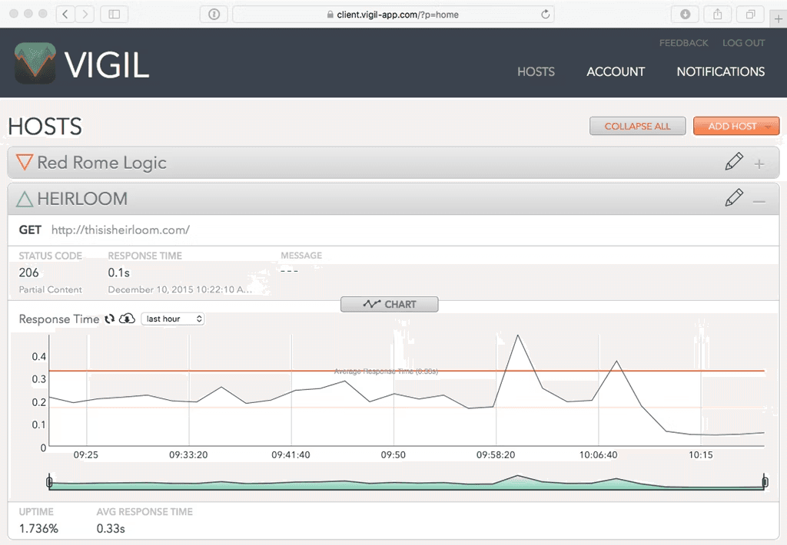Screen dimensions: 787x545
Task: Click the cloud download icon beside Response Time
Action: point(127,318)
